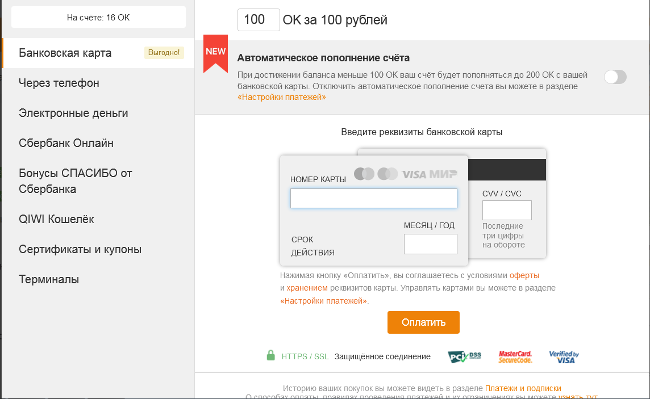Click the HTTPS / SSL text
The height and width of the screenshot is (399, 650).
click(x=305, y=356)
